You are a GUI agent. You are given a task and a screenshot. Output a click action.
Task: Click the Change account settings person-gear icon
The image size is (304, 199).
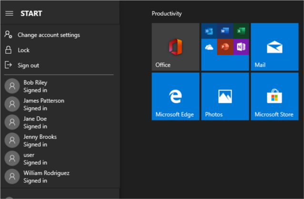(x=8, y=34)
